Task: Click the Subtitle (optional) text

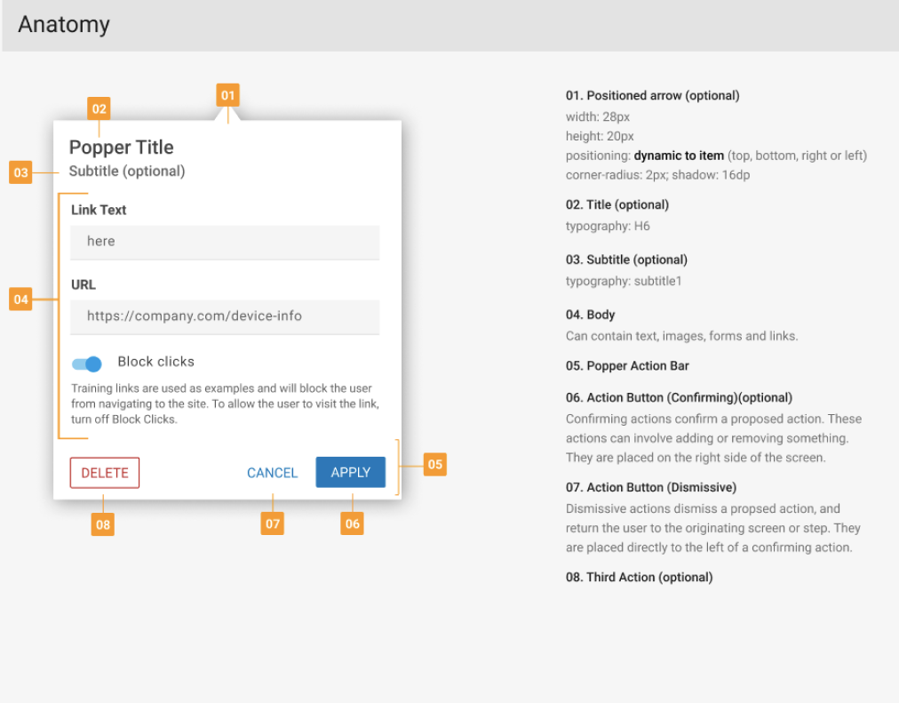Action: click(x=127, y=172)
